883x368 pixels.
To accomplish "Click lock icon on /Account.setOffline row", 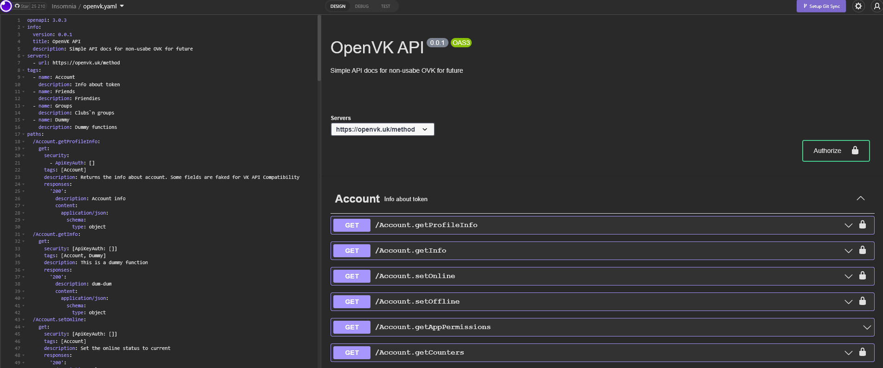I will point(862,301).
